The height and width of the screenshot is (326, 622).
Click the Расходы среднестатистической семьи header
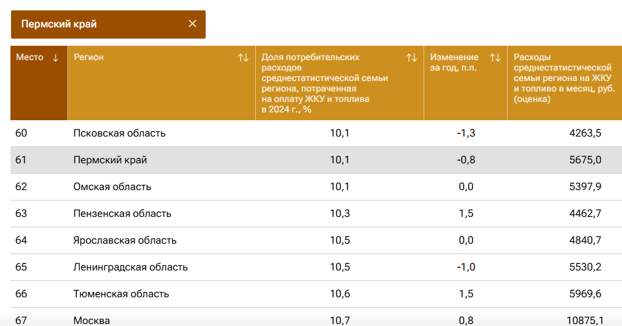[563, 78]
